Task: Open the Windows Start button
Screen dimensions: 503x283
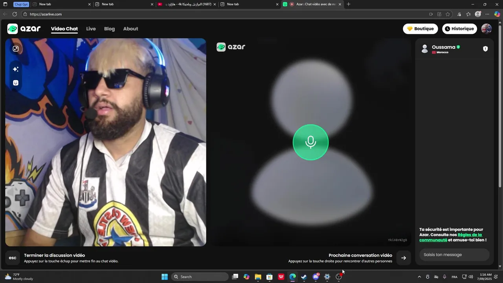Action: pyautogui.click(x=165, y=277)
